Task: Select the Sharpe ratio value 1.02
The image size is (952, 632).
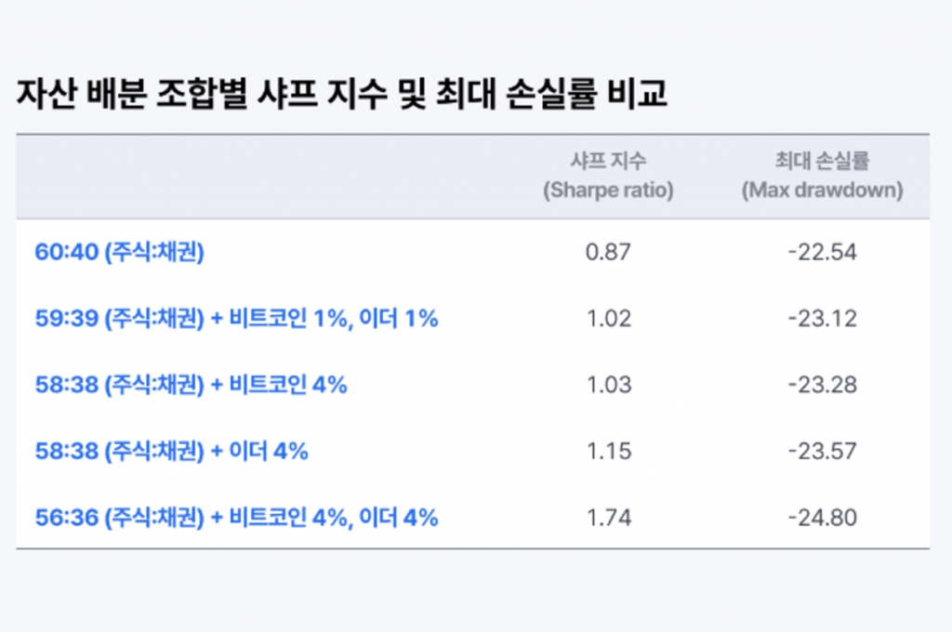Action: 608,318
